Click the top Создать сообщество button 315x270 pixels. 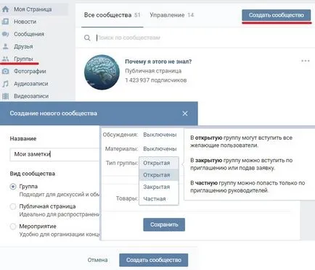coord(277,15)
